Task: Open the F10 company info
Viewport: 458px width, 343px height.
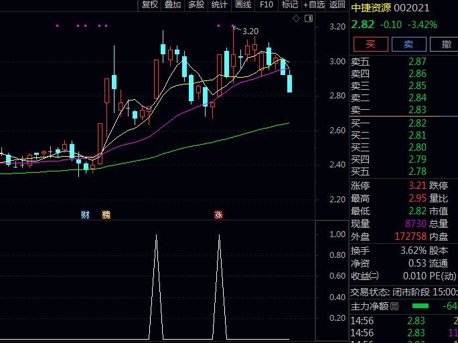Action: point(266,5)
